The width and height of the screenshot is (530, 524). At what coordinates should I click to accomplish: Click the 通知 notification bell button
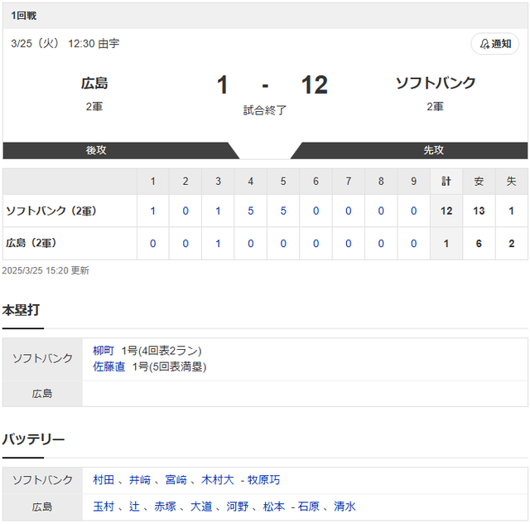(495, 44)
